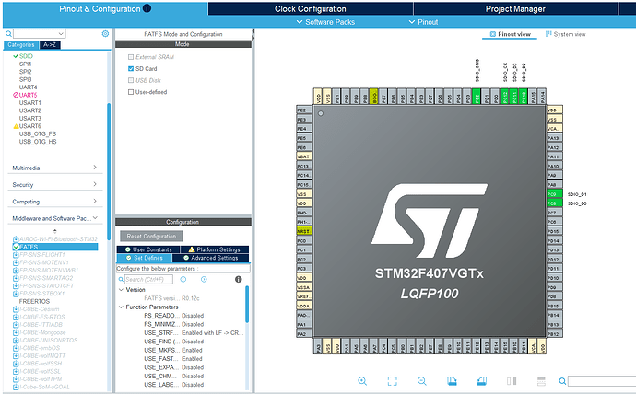
Task: Fit chip to view with best-fit icon
Action: [x=393, y=380]
